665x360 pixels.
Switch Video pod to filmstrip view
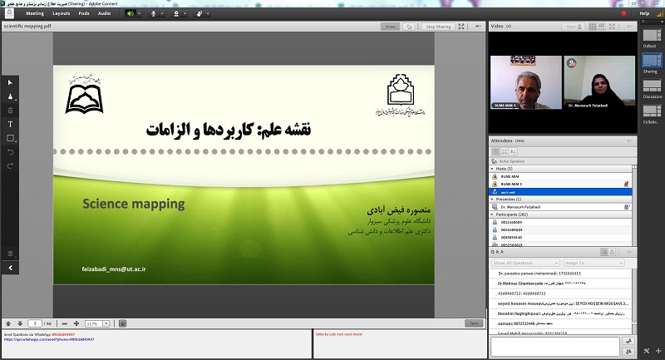[x=601, y=27]
